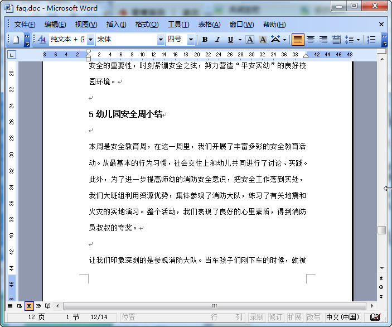
Task: Click spelling and grammar status icon
Action: [375, 318]
